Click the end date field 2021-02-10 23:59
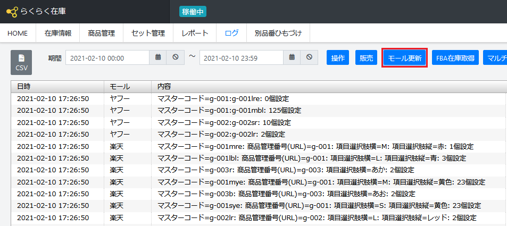 coord(242,57)
